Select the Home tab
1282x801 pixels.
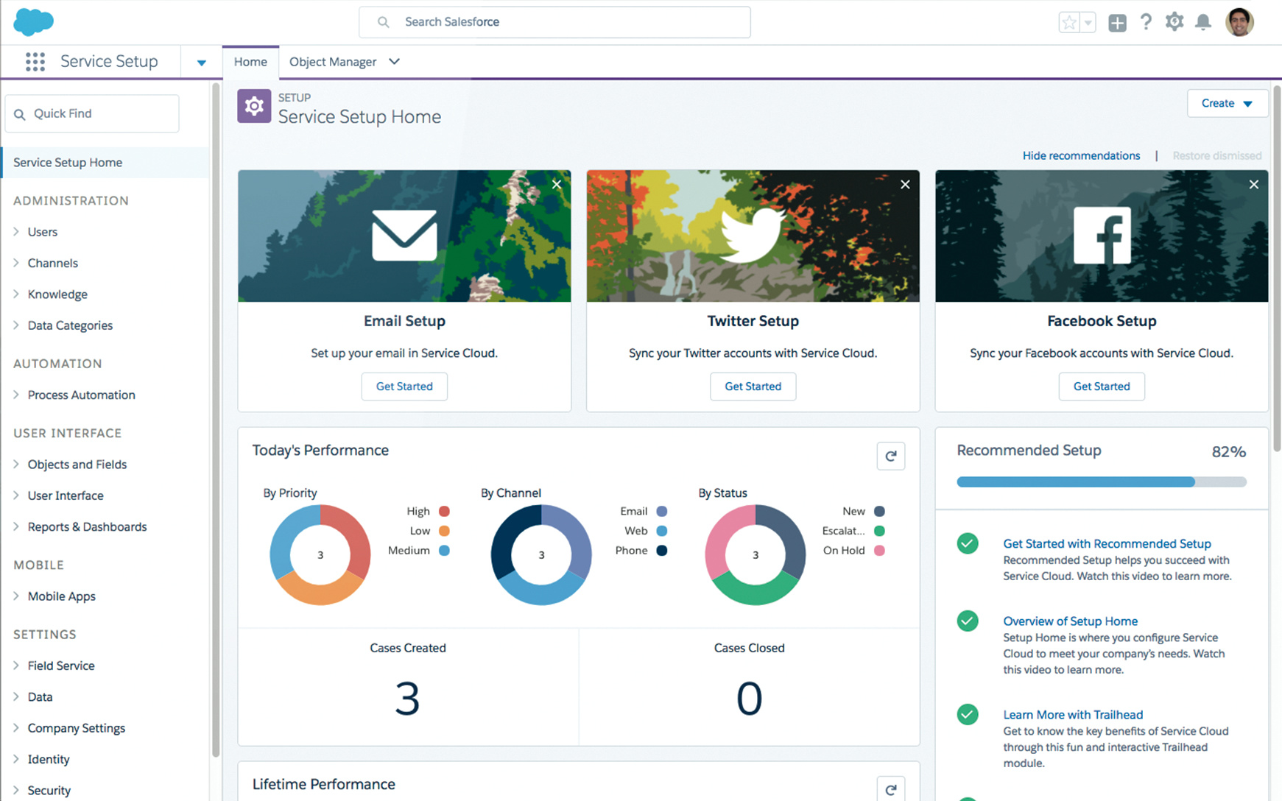250,62
